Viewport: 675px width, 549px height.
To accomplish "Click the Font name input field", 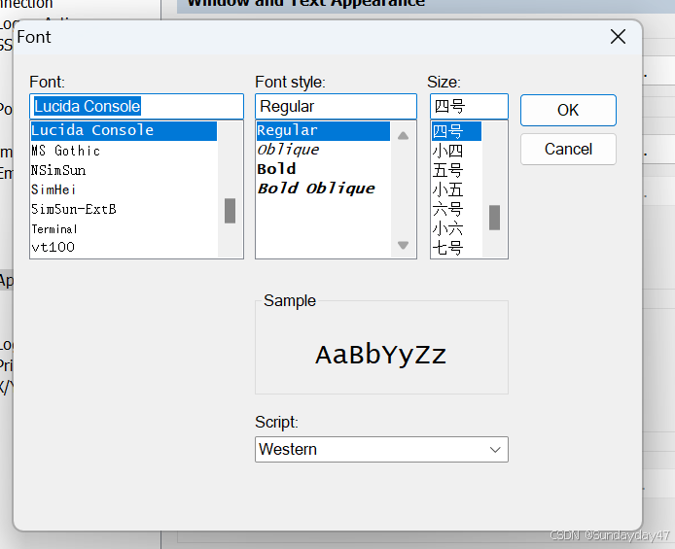I will pos(136,107).
